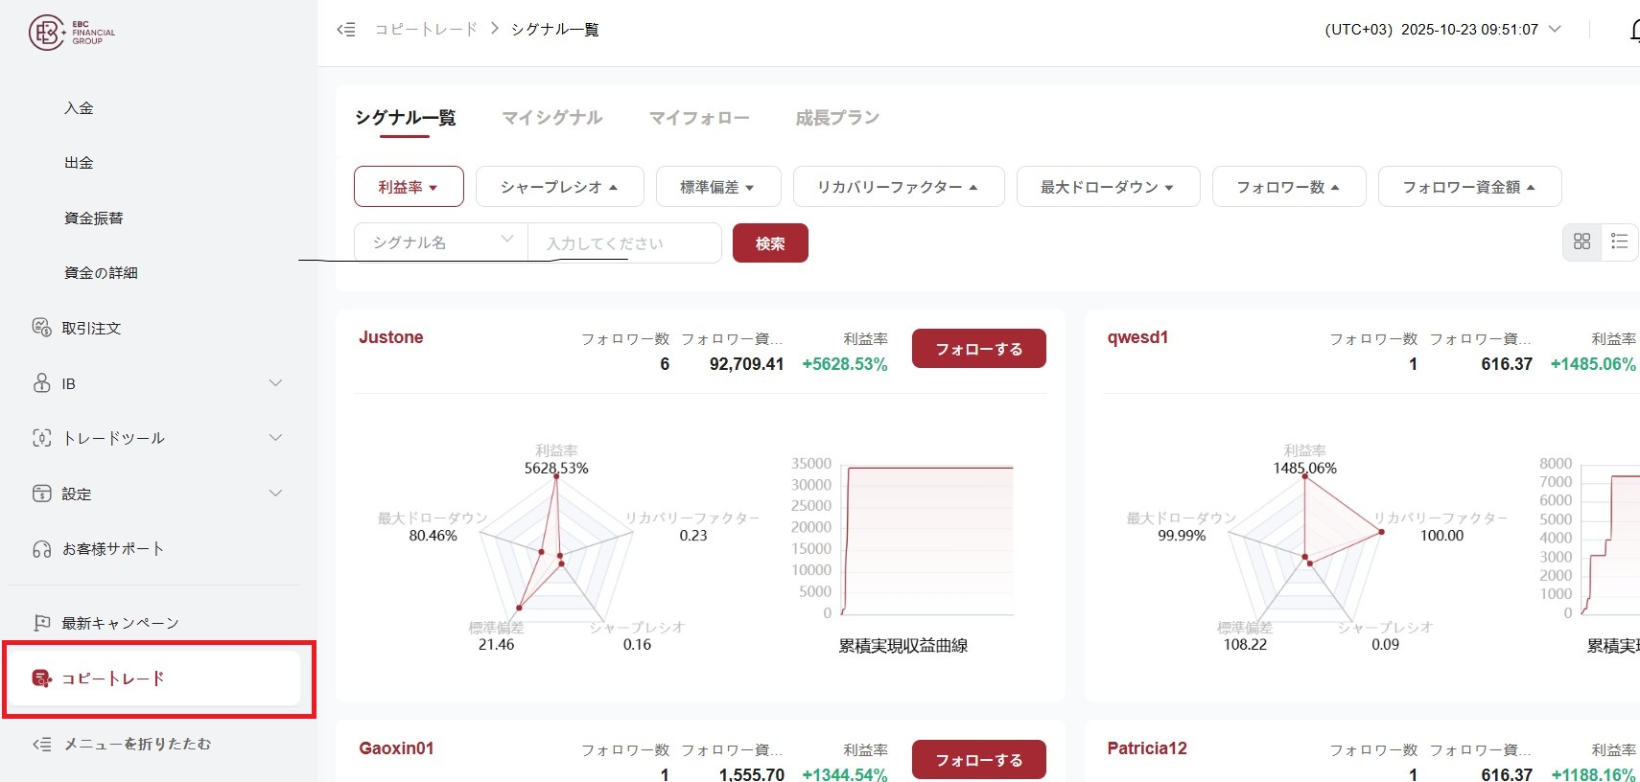This screenshot has width=1640, height=782.
Task: Switch to grid card view icon
Action: click(x=1581, y=241)
